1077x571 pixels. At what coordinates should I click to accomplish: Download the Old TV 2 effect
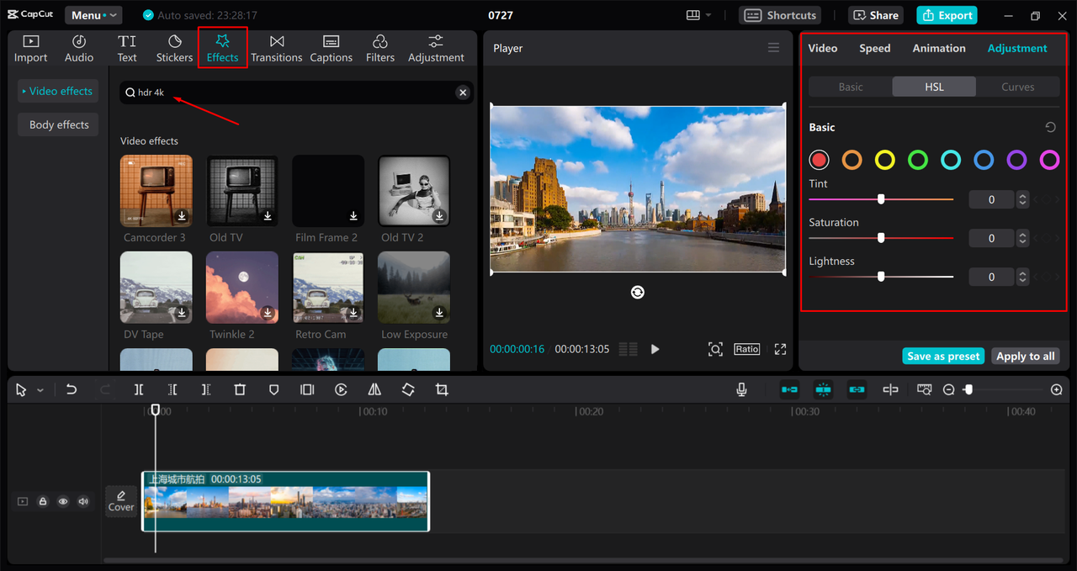click(x=439, y=216)
